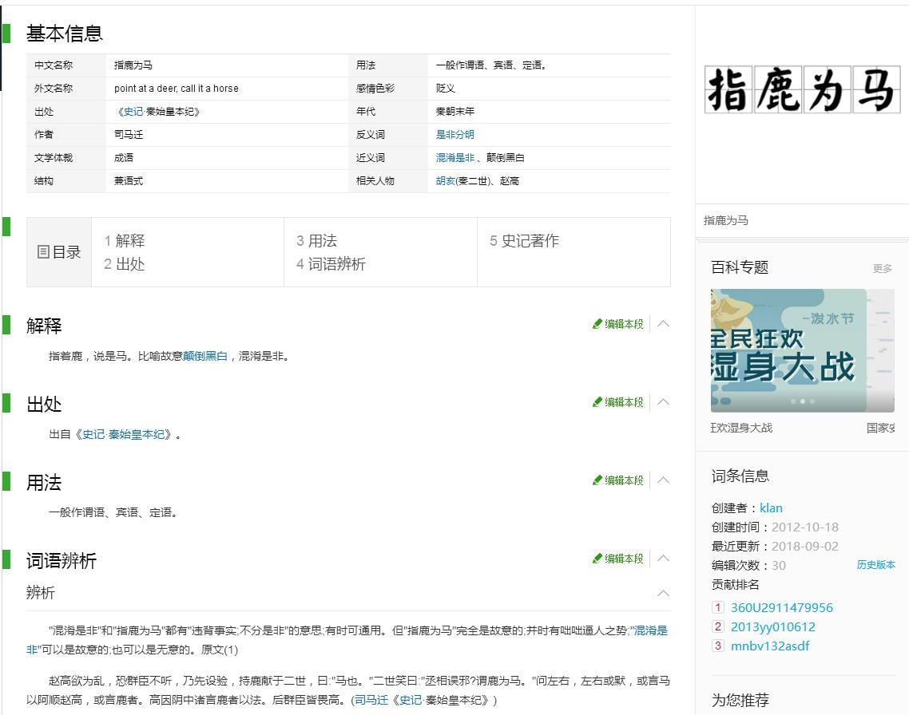Image resolution: width=909 pixels, height=715 pixels.
Task: Select the first carousel dot on banner
Action: [792, 401]
